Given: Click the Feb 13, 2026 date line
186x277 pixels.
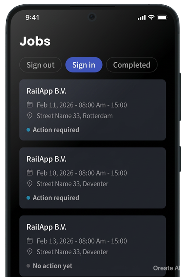Looking at the screenshot, I should pyautogui.click(x=82, y=241).
